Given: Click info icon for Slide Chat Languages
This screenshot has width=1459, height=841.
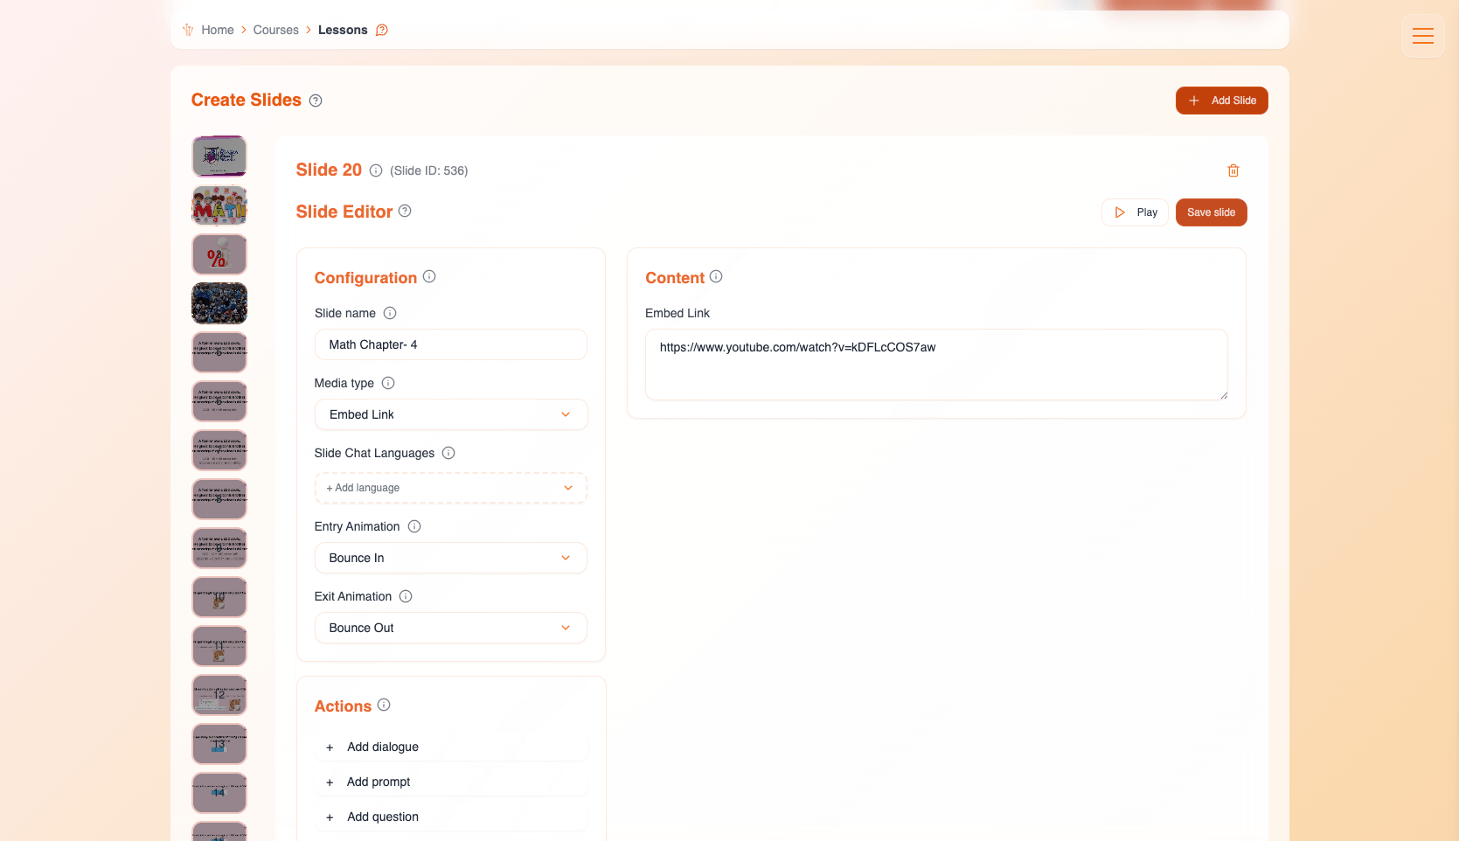Looking at the screenshot, I should click(x=448, y=453).
